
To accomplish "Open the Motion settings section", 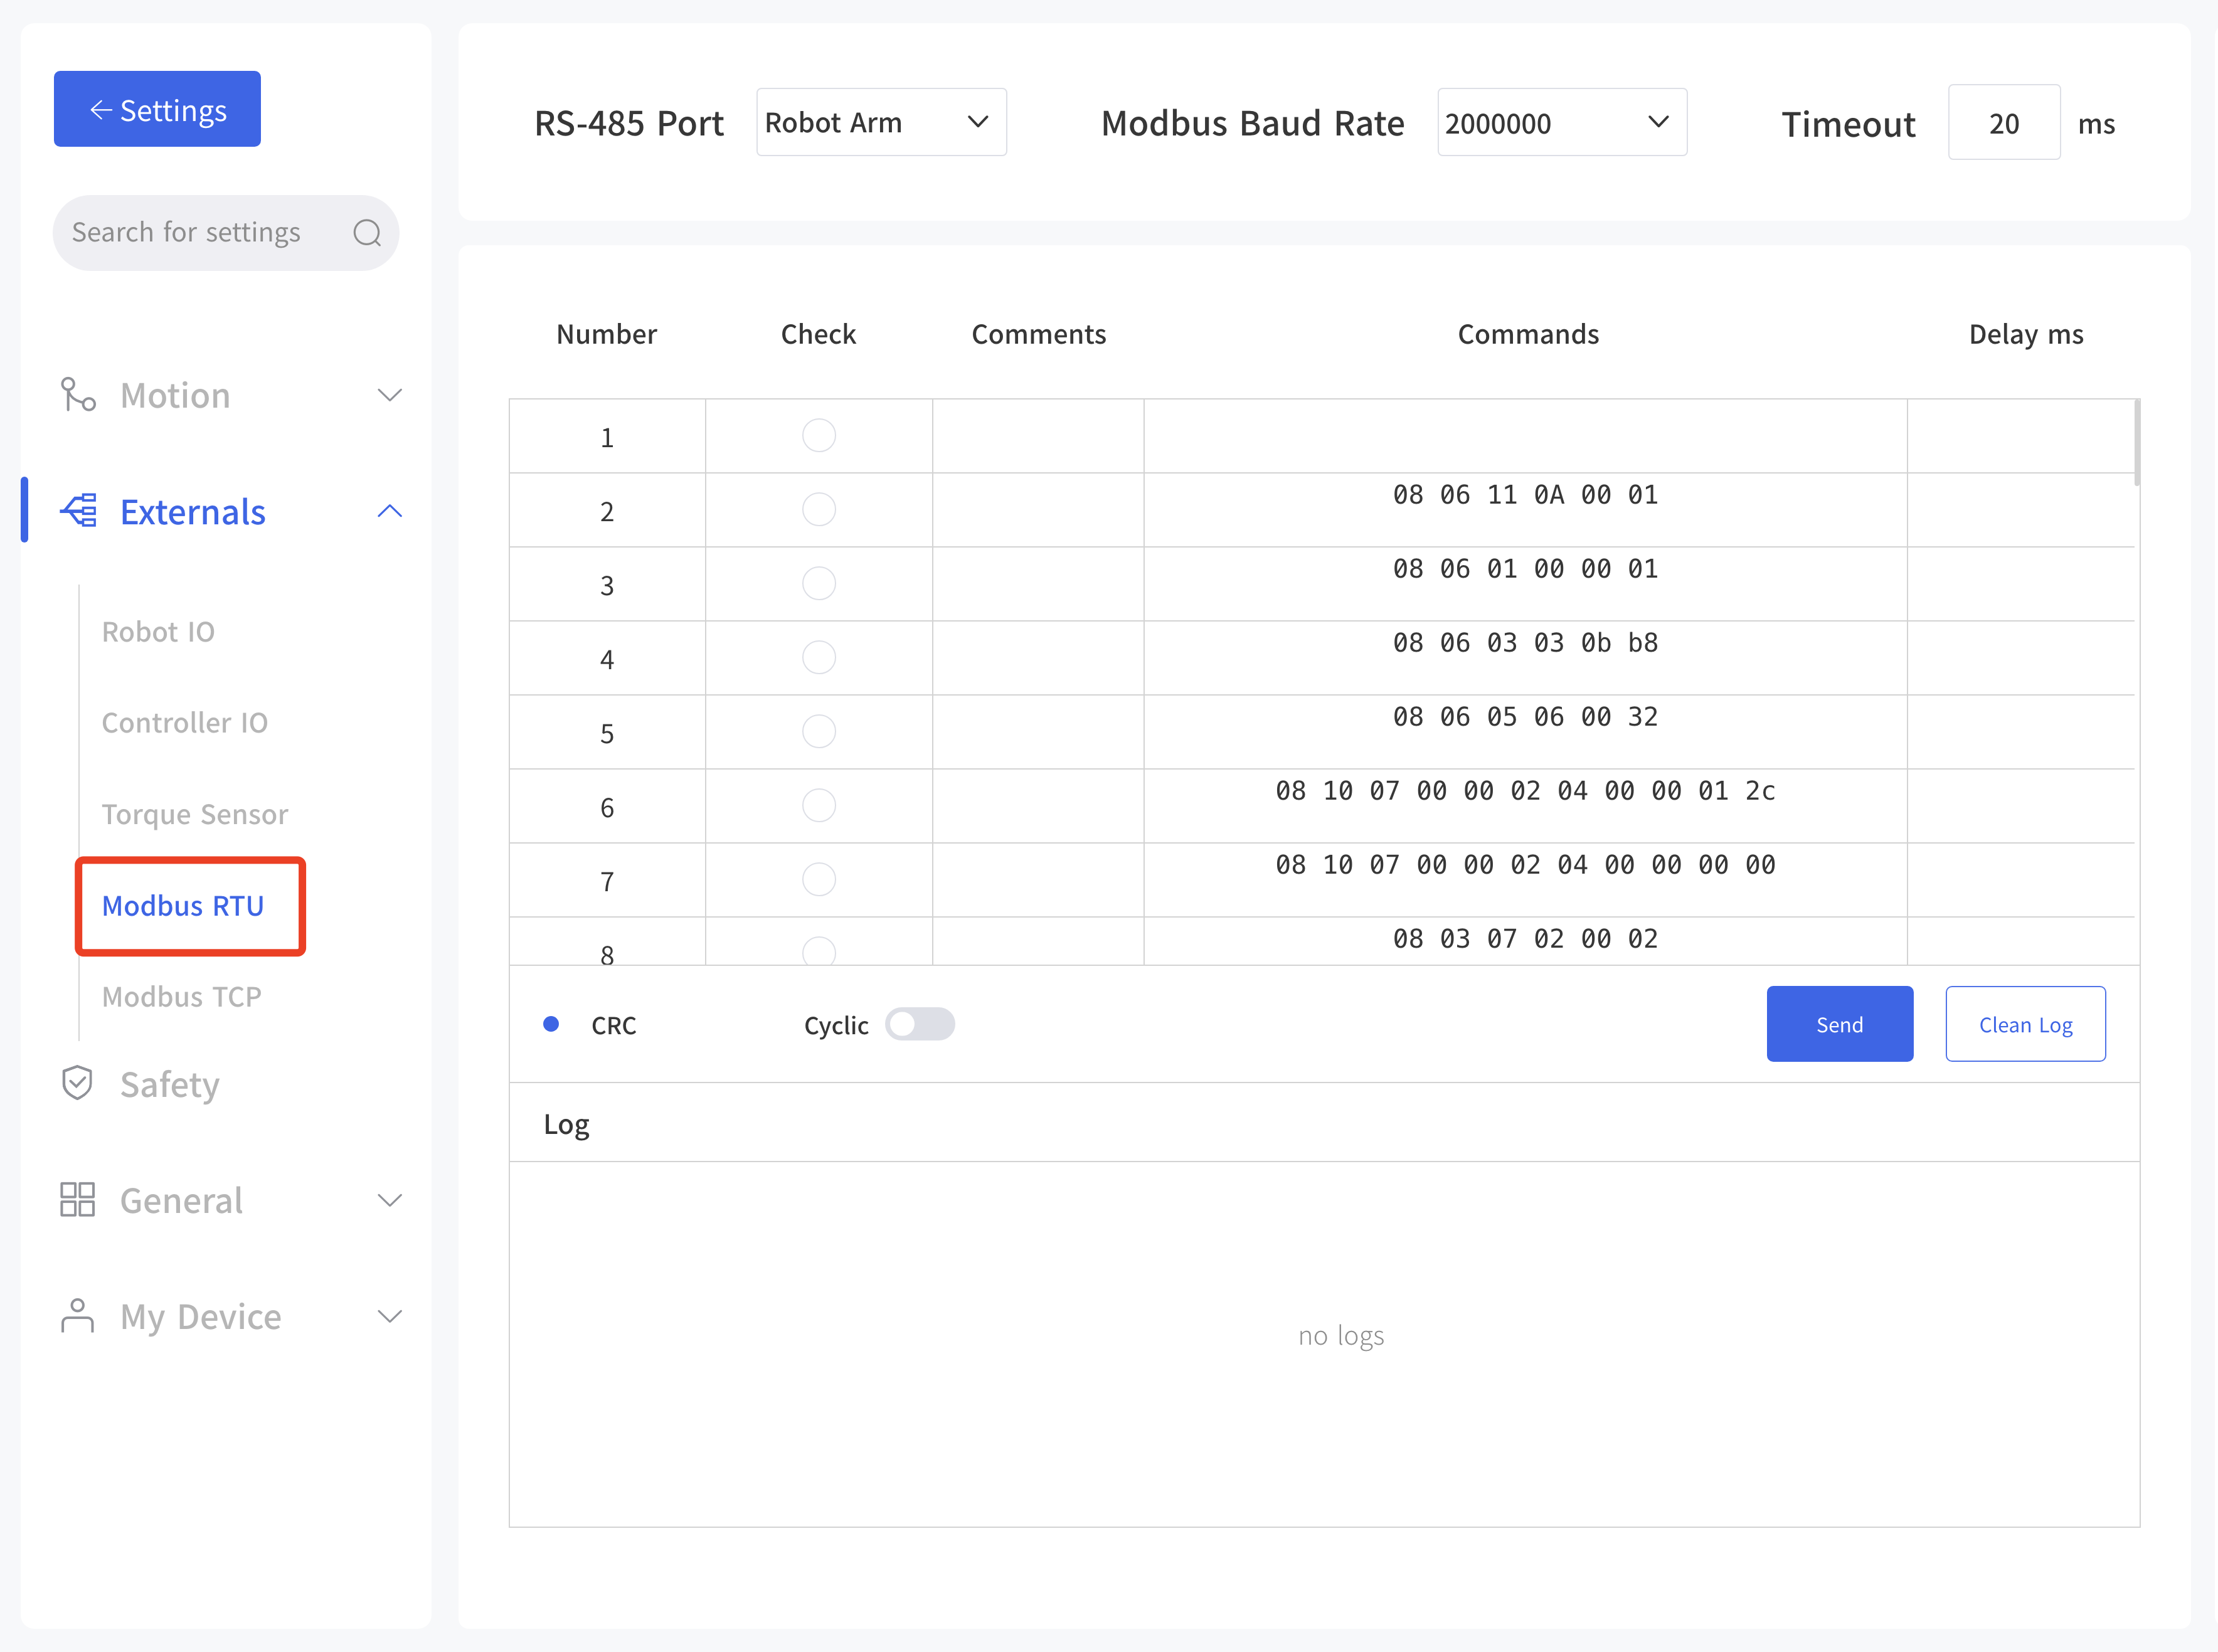I will [x=175, y=395].
